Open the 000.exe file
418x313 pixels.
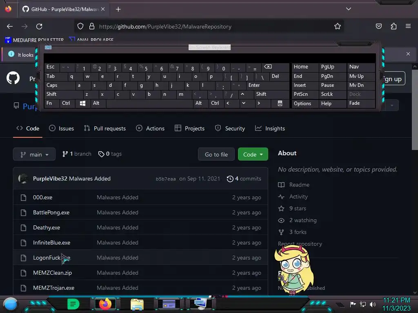42,198
